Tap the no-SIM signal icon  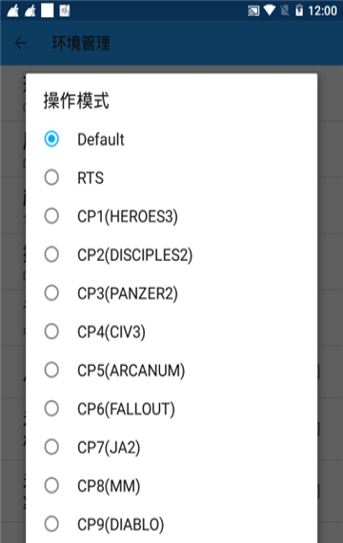285,10
